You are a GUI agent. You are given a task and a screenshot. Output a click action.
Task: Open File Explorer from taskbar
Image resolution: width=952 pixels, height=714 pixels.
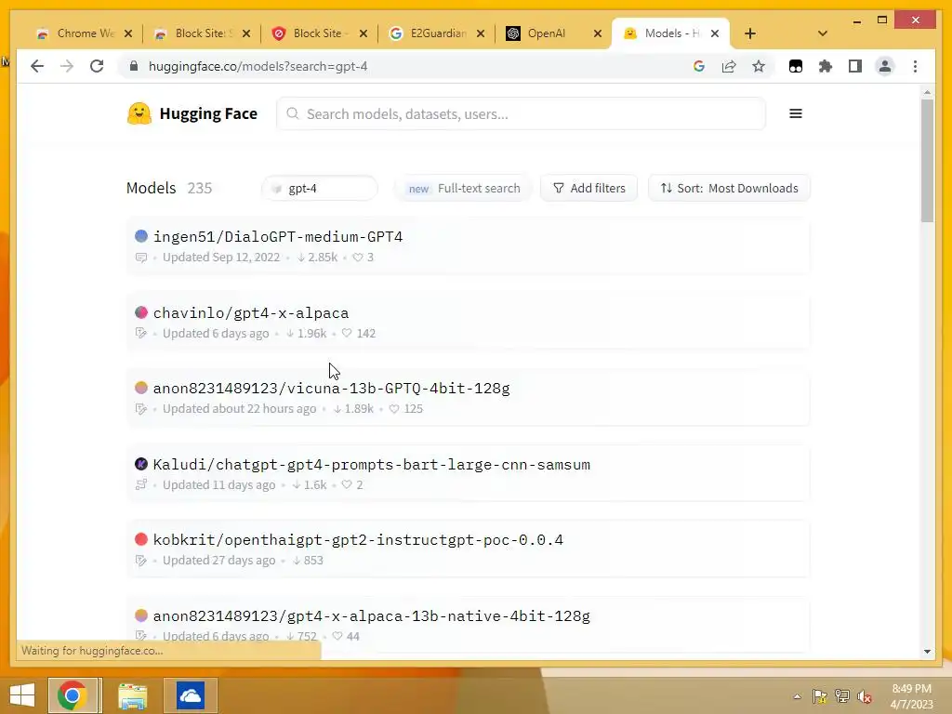[x=132, y=695]
